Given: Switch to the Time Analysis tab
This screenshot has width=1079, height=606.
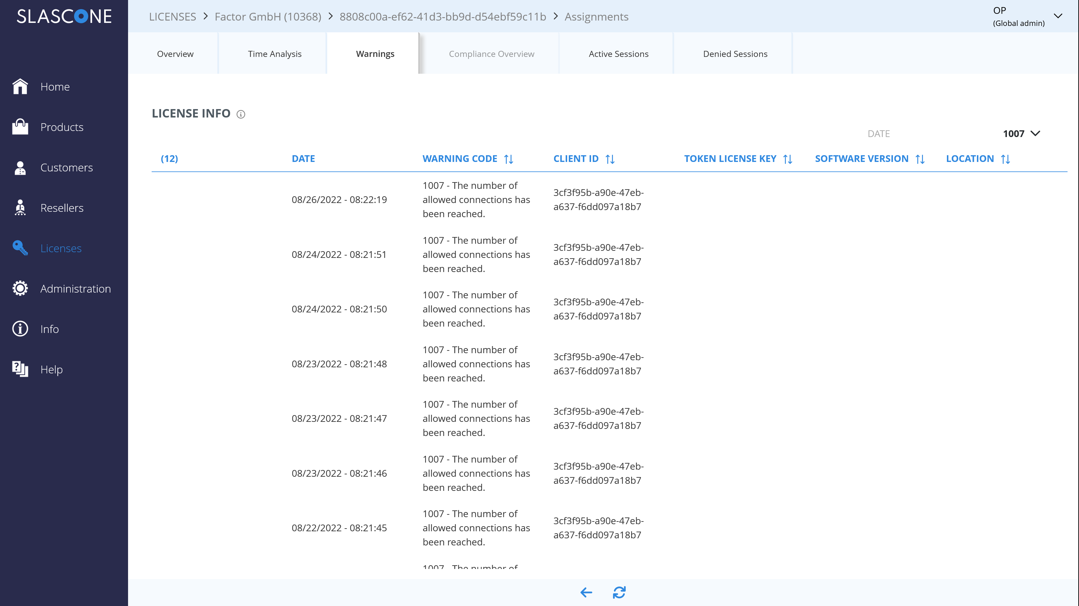Looking at the screenshot, I should pos(274,54).
